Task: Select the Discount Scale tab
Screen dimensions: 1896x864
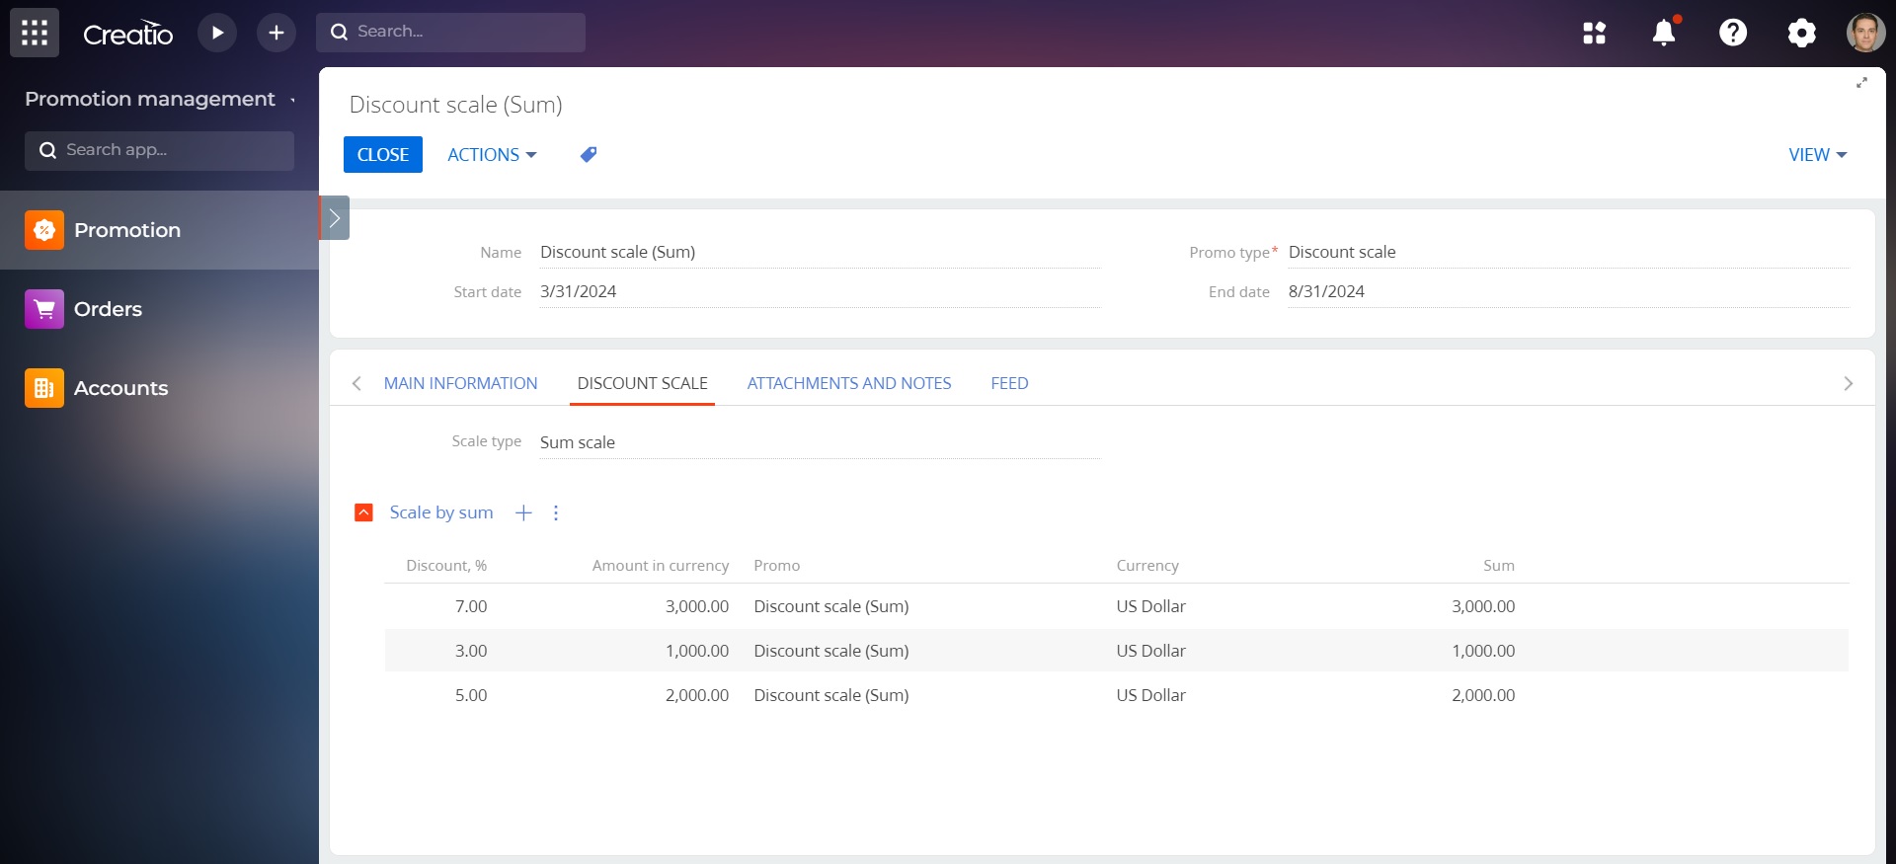Action: 642,383
